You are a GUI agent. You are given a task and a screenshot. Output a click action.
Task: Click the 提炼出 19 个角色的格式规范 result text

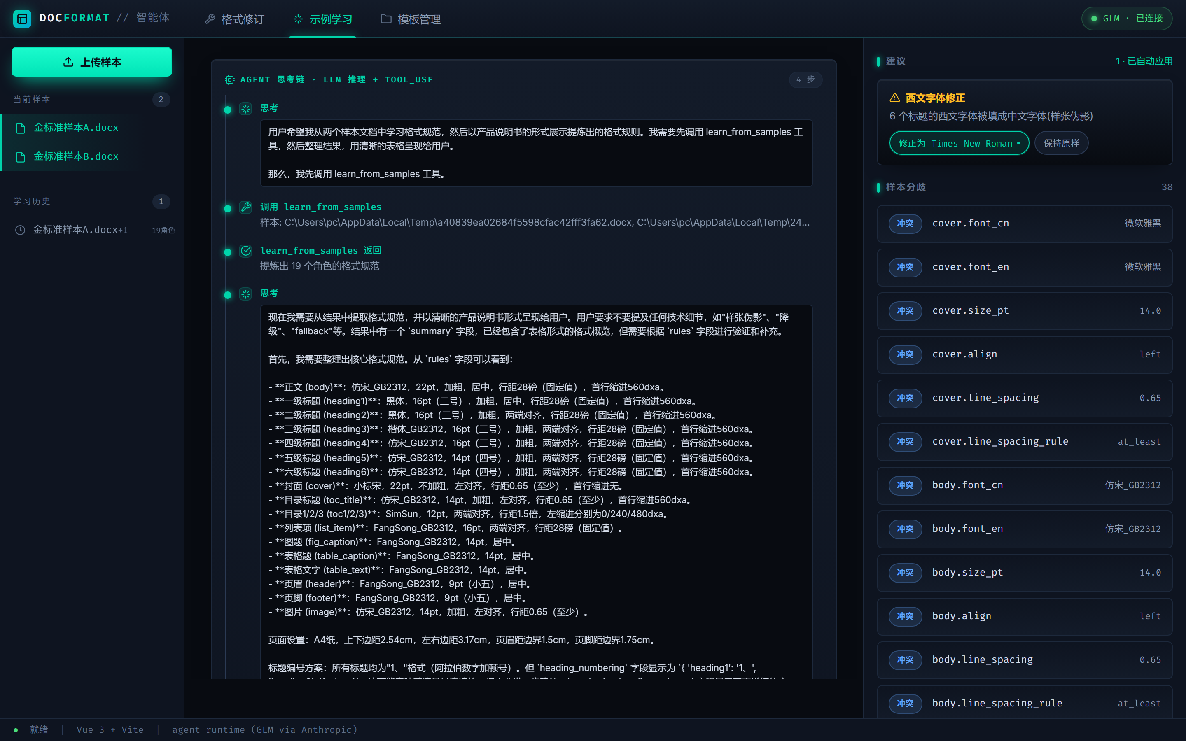[320, 266]
